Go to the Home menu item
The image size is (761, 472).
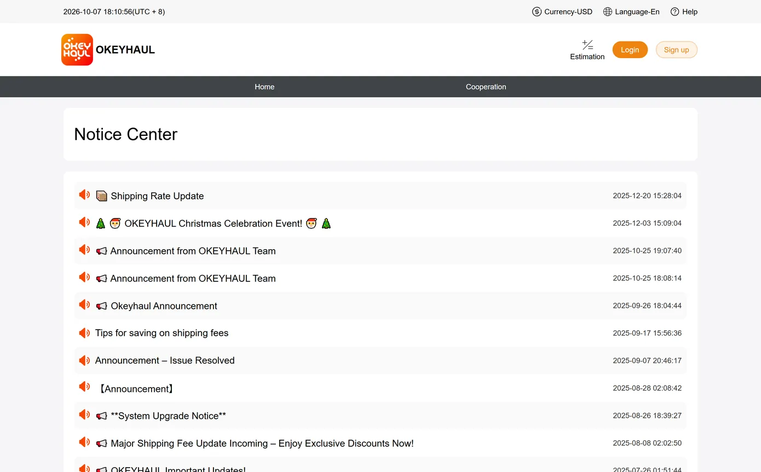tap(264, 87)
